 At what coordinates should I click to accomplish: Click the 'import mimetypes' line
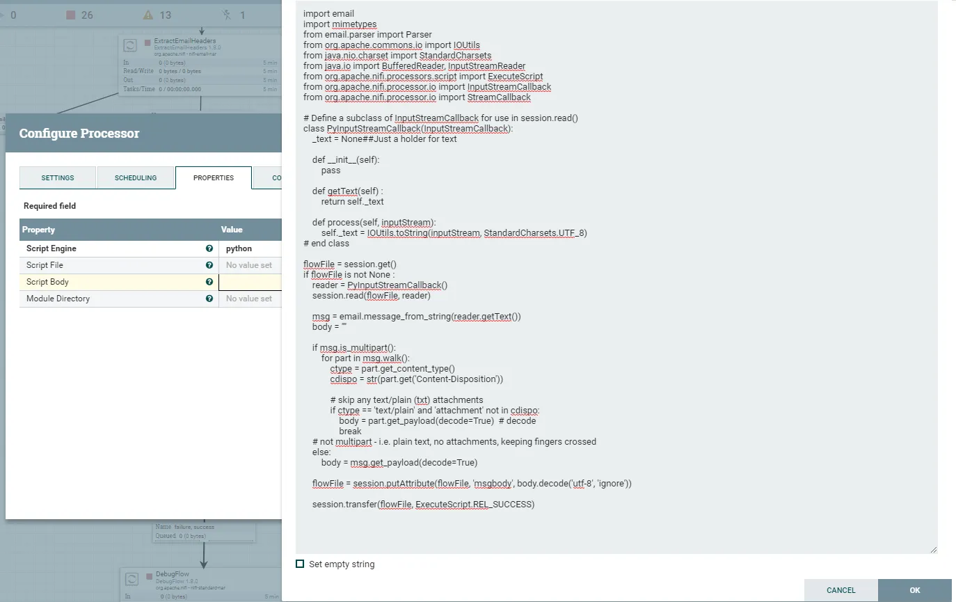tap(340, 24)
